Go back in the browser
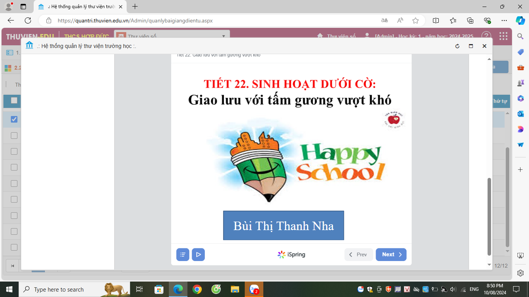529x297 pixels. click(x=11, y=20)
